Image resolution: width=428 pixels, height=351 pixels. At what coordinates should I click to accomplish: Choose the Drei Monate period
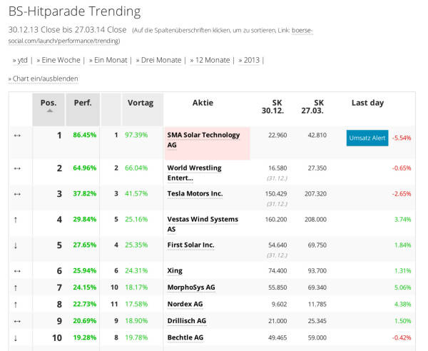point(160,60)
